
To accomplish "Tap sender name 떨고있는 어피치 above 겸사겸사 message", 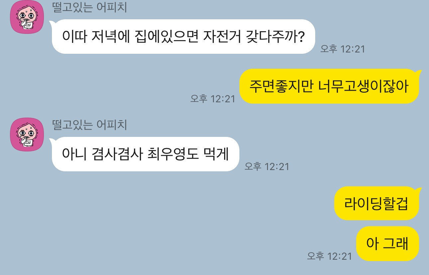I will pyautogui.click(x=90, y=125).
